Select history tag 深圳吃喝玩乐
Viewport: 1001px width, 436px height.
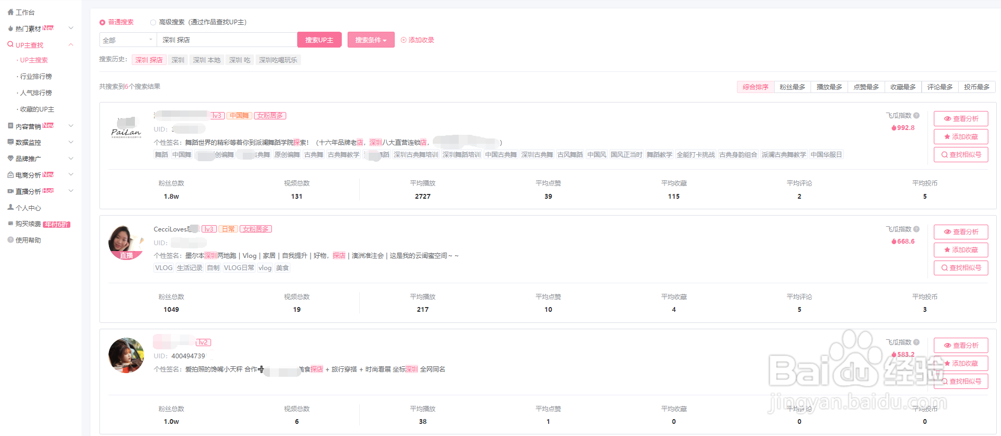pos(278,60)
